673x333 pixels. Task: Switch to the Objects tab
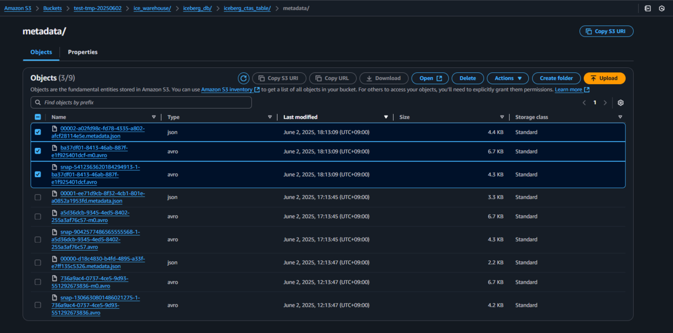[41, 52]
